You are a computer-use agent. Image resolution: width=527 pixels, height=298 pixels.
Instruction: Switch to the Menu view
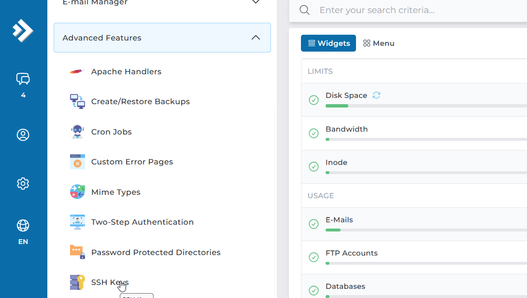379,43
